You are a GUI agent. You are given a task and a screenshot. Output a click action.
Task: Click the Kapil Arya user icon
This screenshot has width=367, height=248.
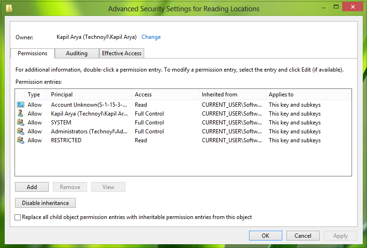[x=21, y=113]
